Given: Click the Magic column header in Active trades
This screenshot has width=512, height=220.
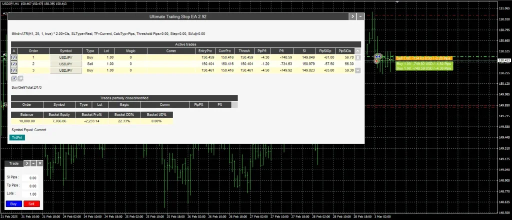Looking at the screenshot, I should (x=131, y=51).
